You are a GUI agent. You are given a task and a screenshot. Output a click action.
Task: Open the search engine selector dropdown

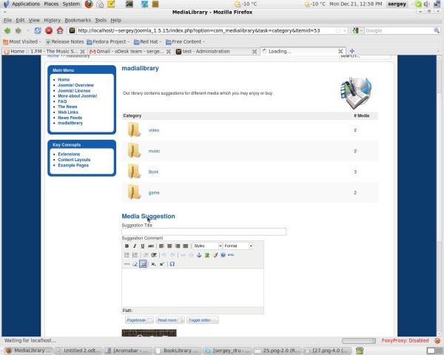357,30
